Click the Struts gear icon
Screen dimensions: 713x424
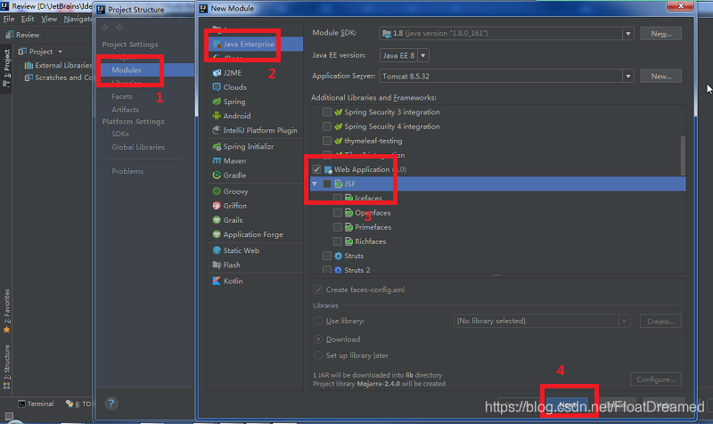[x=339, y=256]
